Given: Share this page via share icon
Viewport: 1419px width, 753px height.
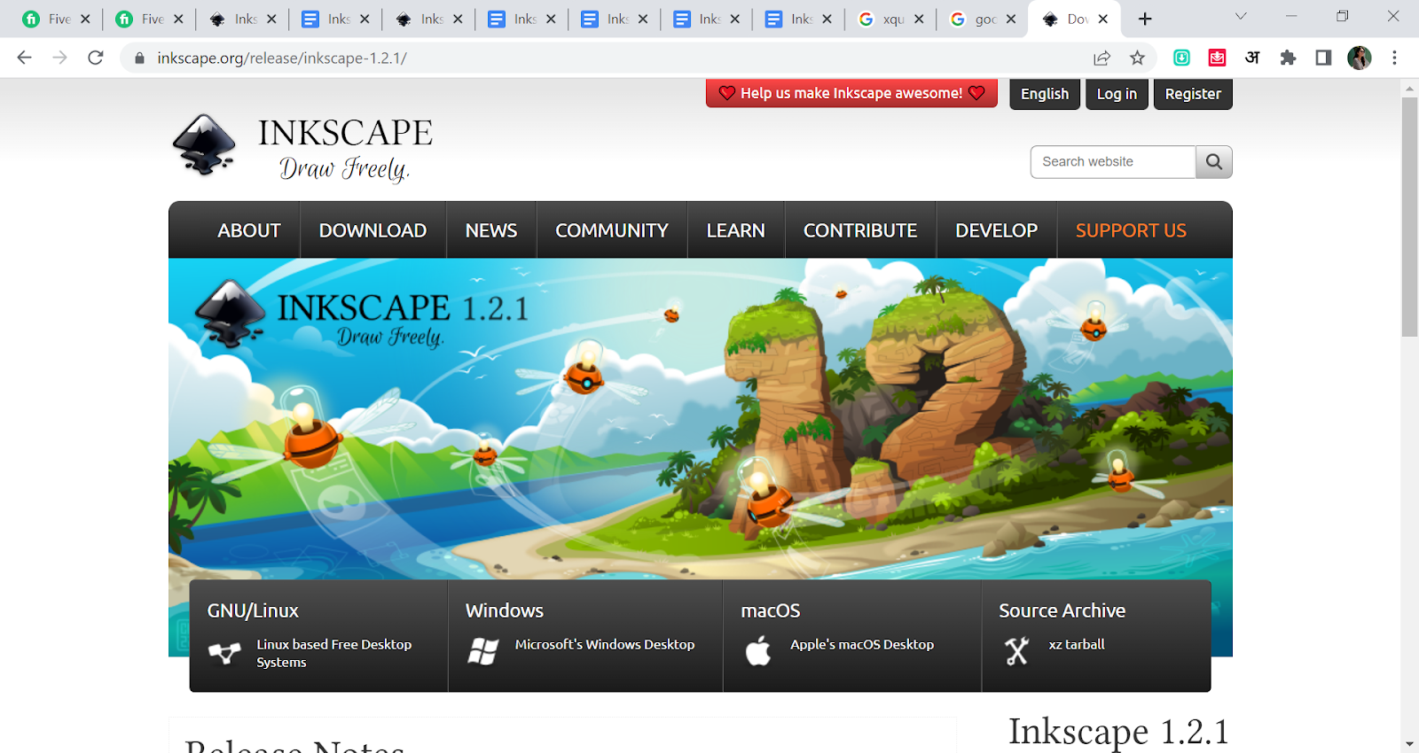Looking at the screenshot, I should (1101, 58).
